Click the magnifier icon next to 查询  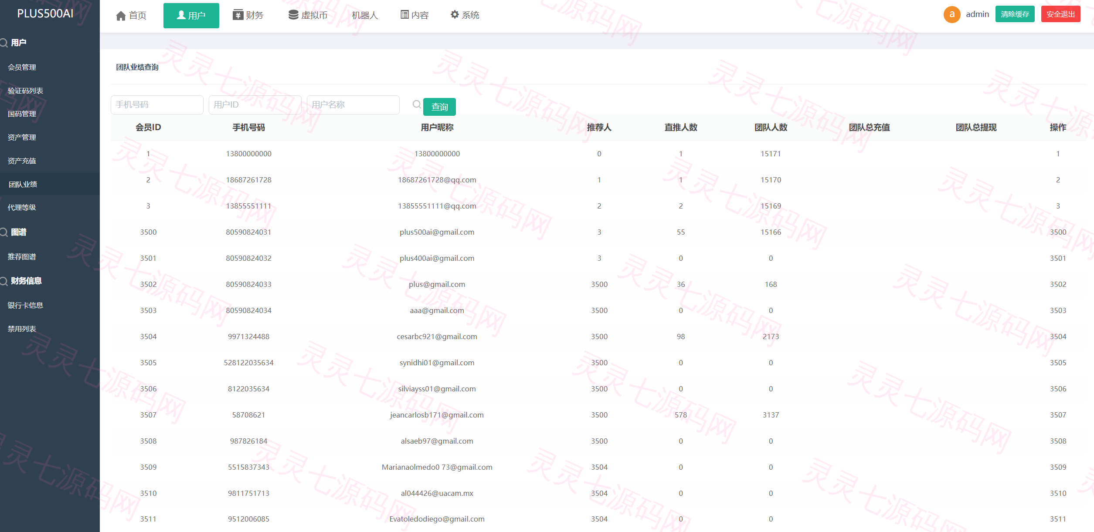(x=417, y=104)
